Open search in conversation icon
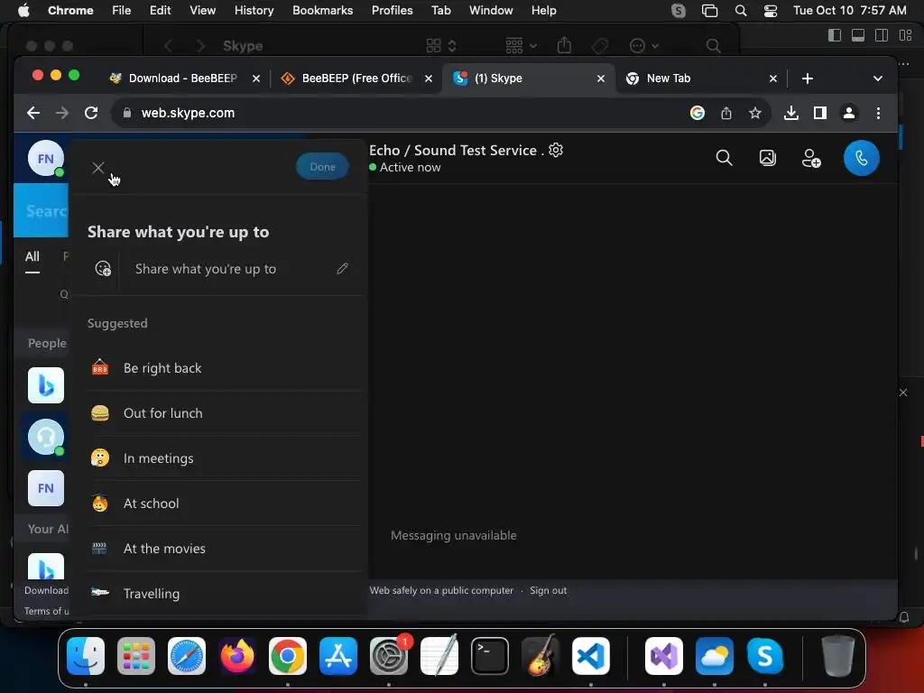This screenshot has width=924, height=693. click(724, 158)
